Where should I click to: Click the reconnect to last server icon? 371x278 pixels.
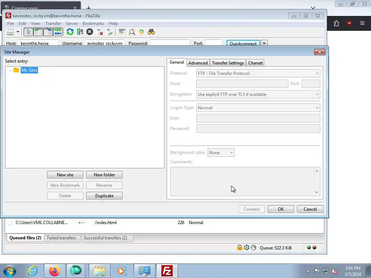click(109, 32)
